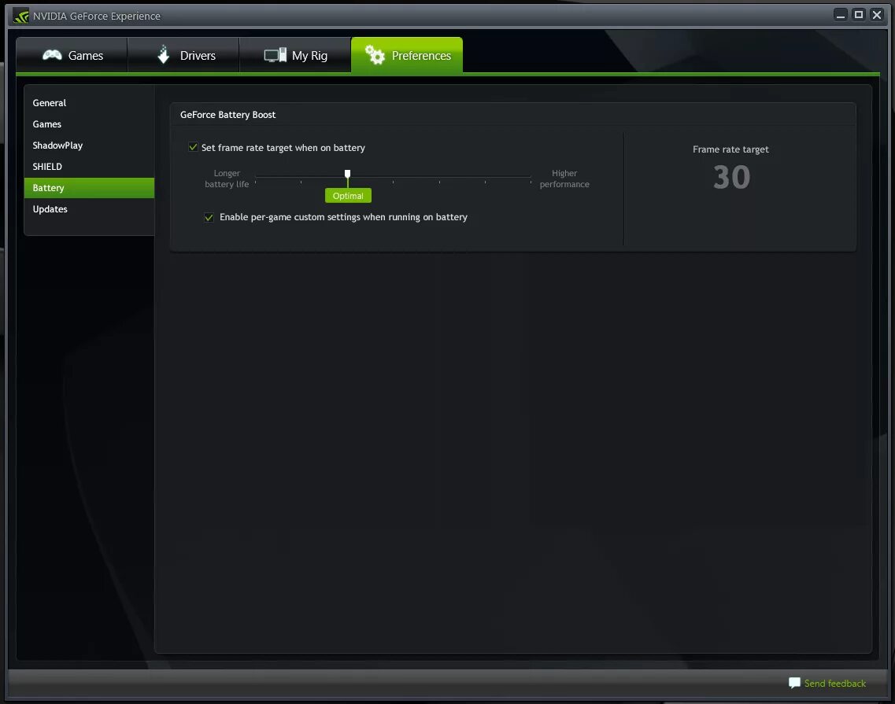Click the GeForce Battery Boost heading
Screen dimensions: 895x704
[227, 115]
